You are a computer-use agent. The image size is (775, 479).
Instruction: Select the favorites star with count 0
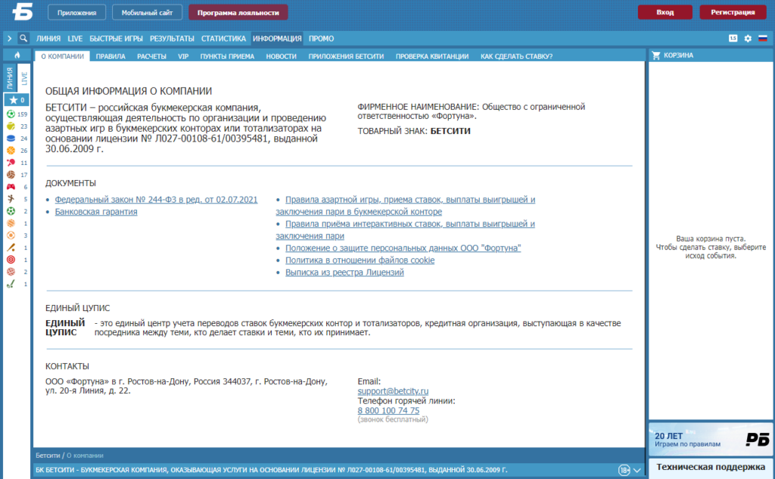pyautogui.click(x=17, y=100)
